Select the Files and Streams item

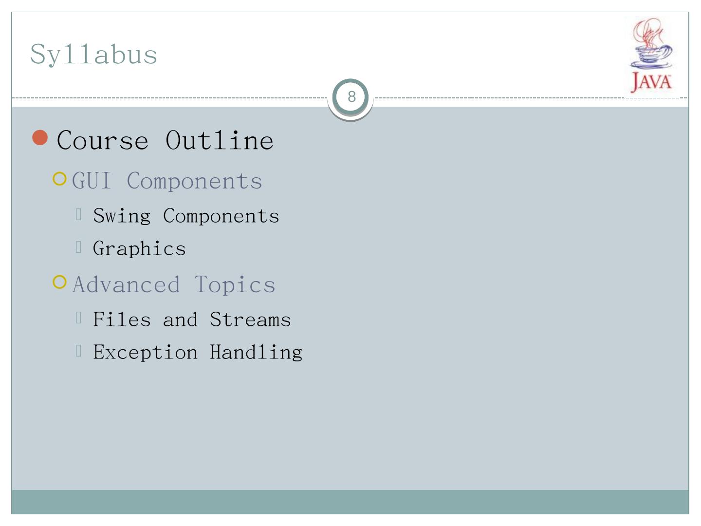(x=192, y=320)
